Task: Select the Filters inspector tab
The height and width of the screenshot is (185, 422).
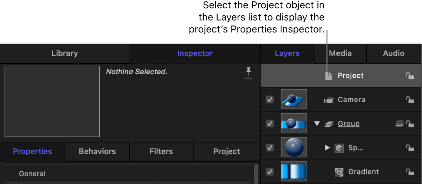Action: pyautogui.click(x=161, y=151)
